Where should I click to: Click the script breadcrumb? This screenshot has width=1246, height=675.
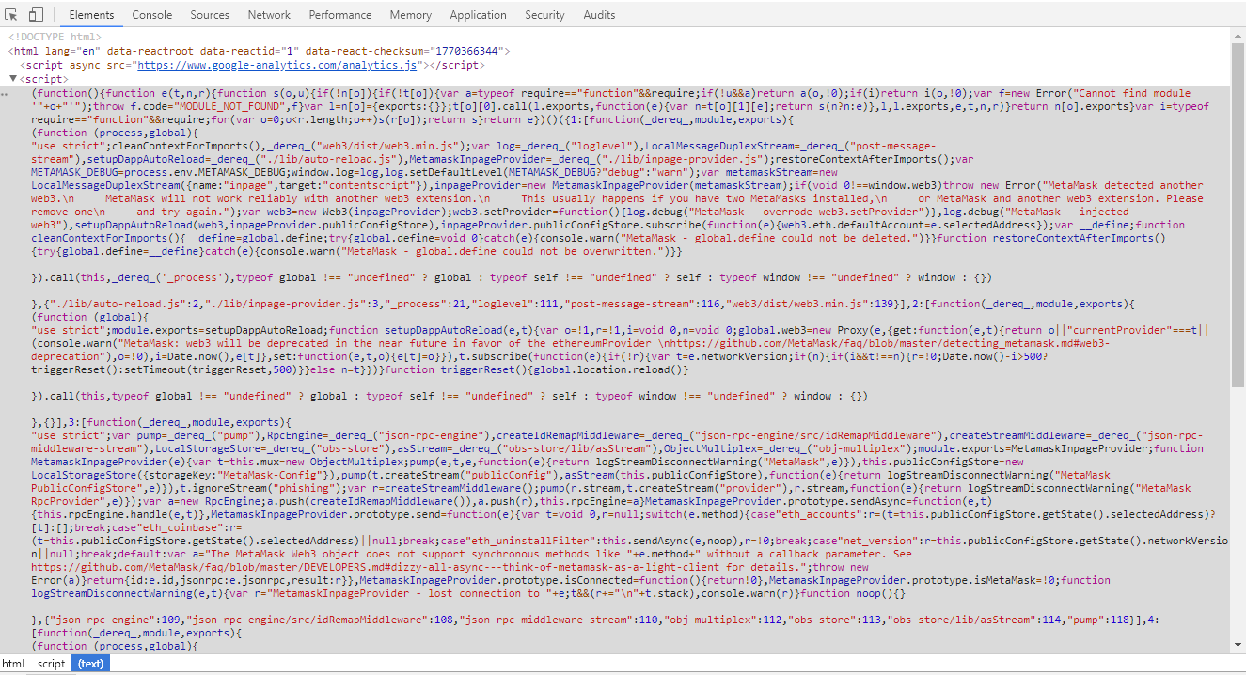tap(51, 664)
